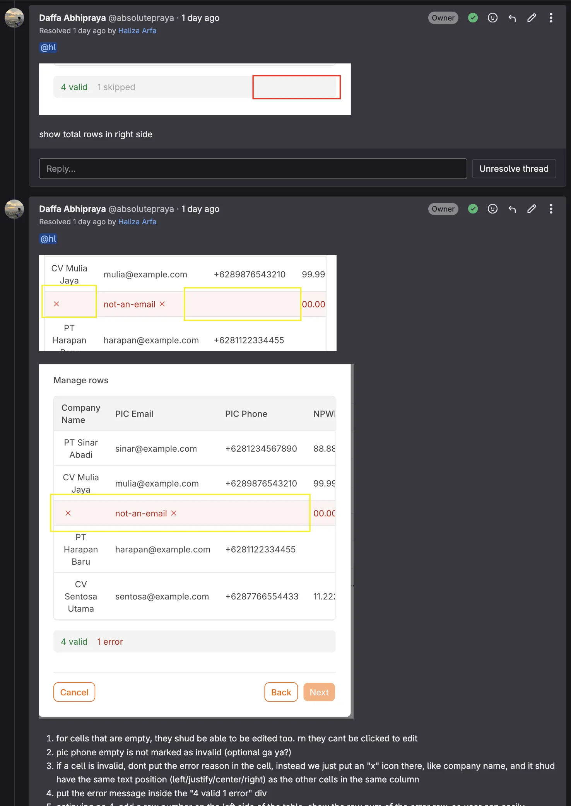Click reply arrow on second comment
The image size is (571, 806).
tap(512, 209)
